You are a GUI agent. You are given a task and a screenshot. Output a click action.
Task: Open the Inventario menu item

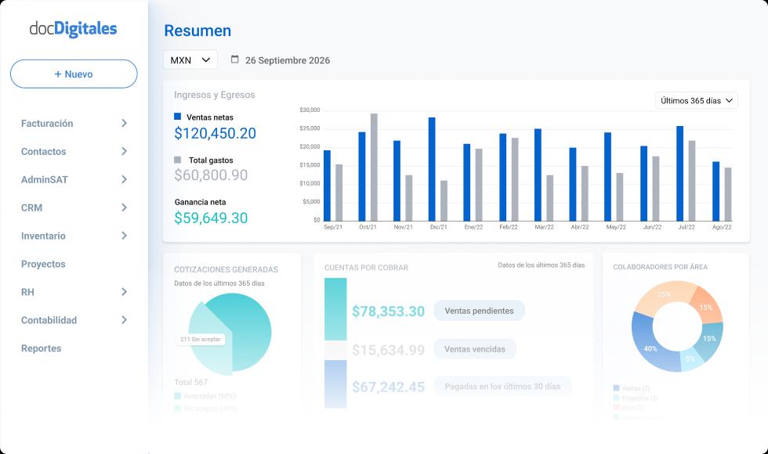43,236
